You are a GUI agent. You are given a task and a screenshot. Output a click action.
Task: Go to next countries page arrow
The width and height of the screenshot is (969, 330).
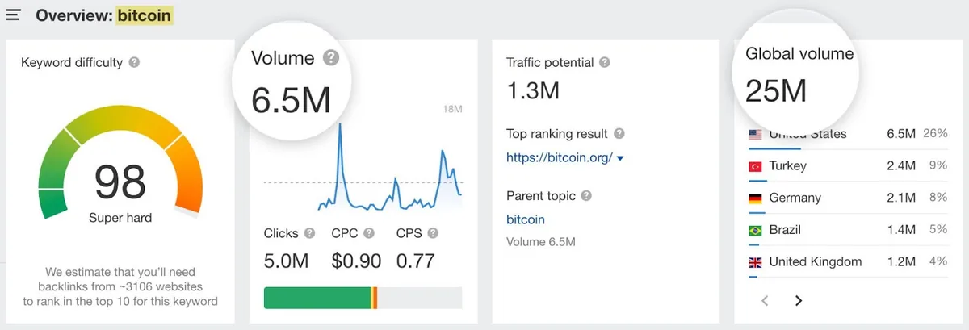point(799,300)
